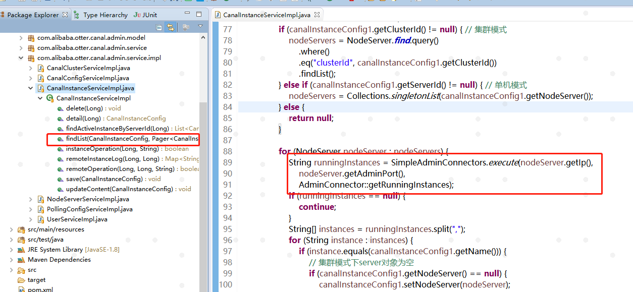Click the CanalClusterServiceImpl.java file icon
Screen dimensions: 633x292
[40, 68]
